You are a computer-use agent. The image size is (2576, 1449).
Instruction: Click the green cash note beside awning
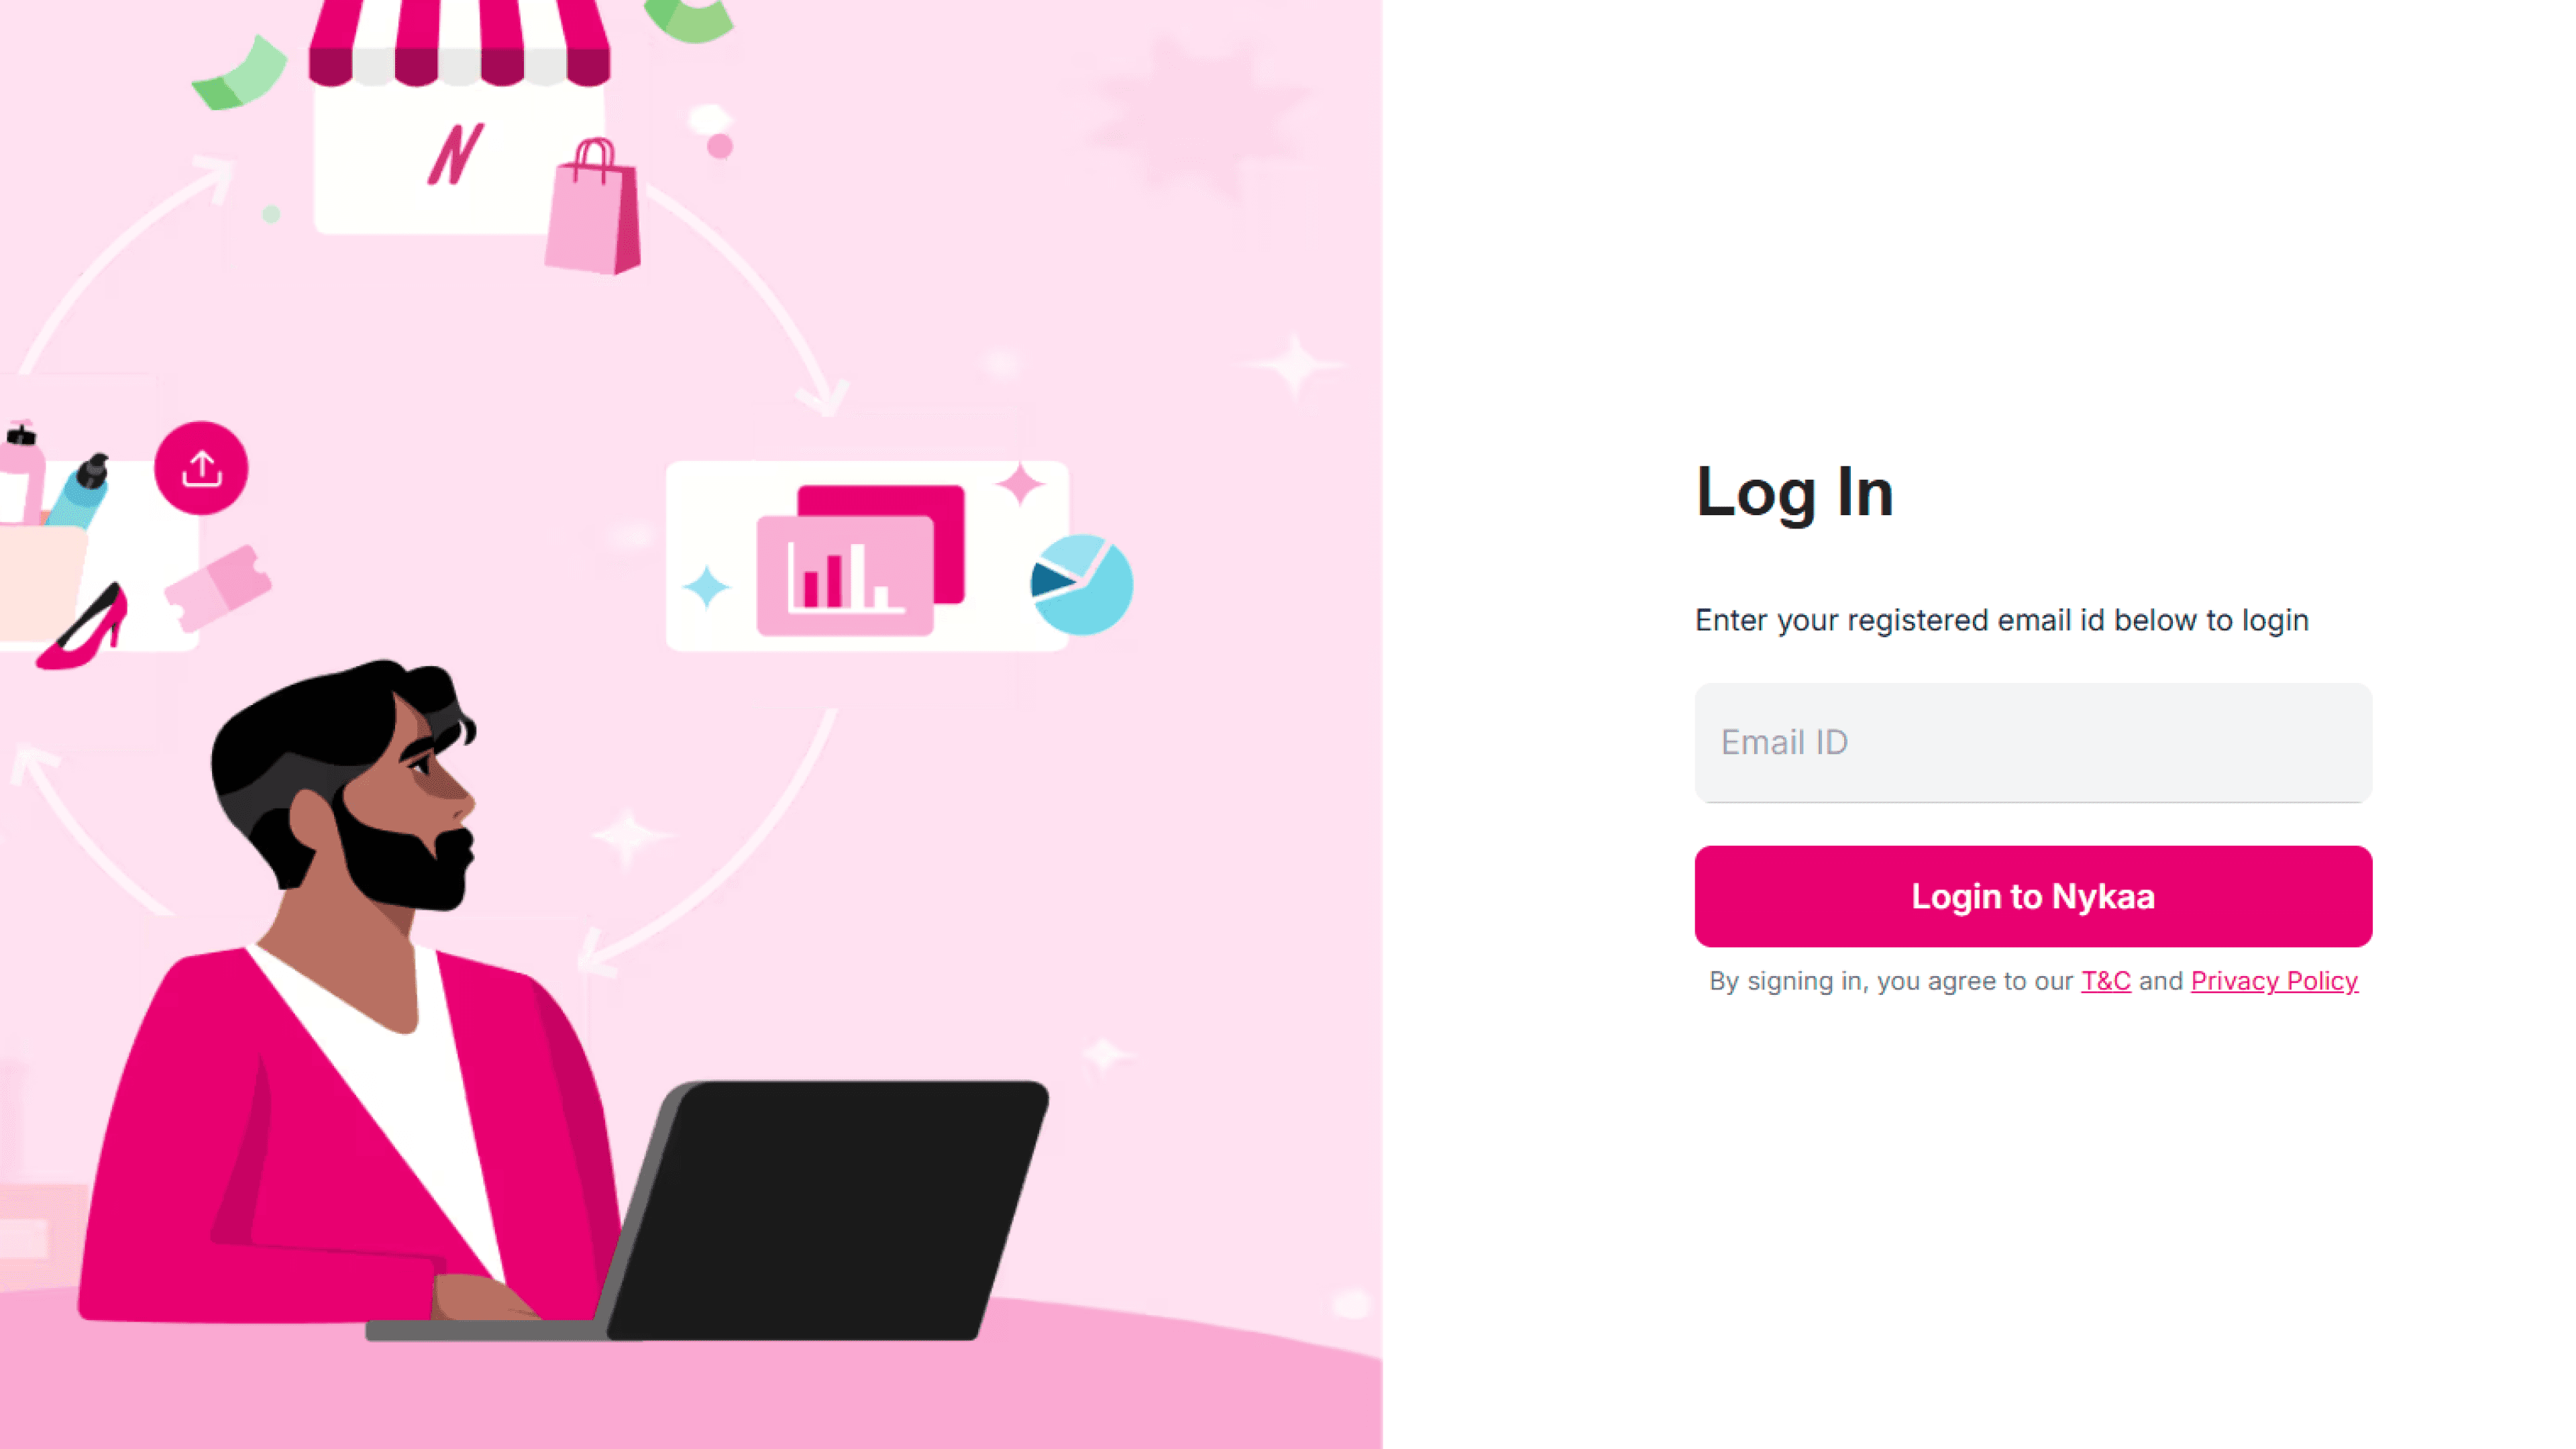pos(240,73)
